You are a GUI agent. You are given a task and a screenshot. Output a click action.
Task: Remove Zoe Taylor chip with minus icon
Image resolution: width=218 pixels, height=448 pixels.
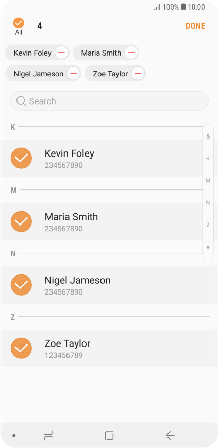[138, 74]
